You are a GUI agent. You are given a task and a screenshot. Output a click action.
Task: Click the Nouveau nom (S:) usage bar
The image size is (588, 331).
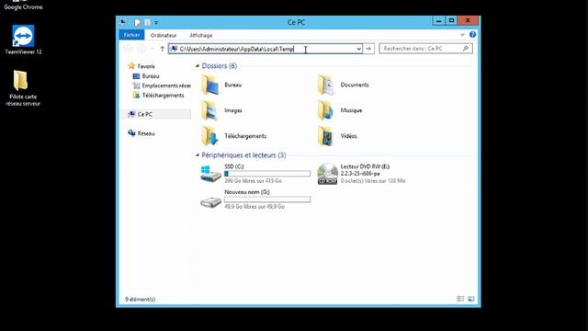tap(267, 200)
